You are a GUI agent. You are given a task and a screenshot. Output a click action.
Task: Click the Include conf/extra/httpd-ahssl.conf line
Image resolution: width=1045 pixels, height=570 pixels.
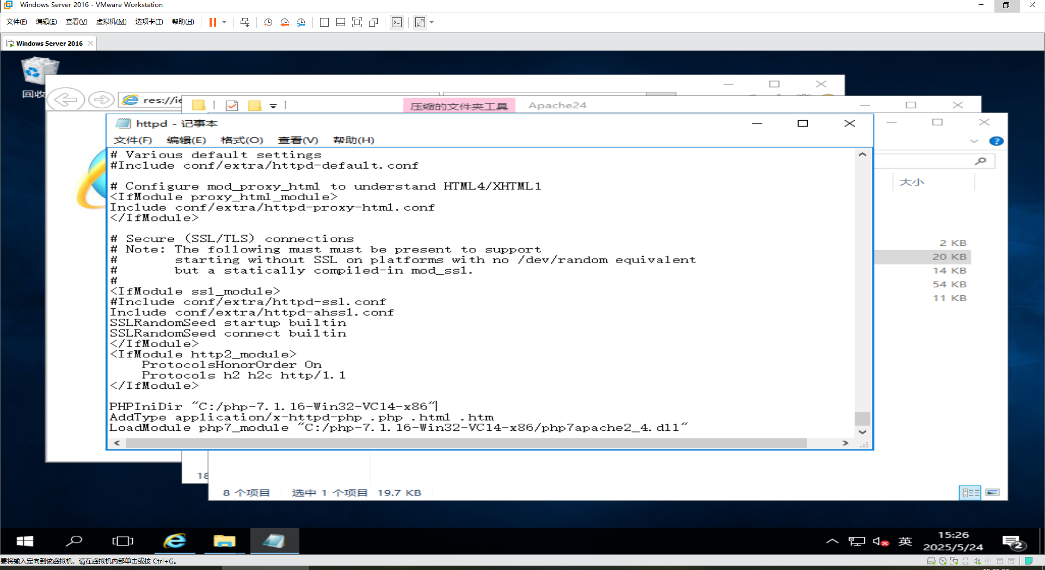tap(251, 312)
